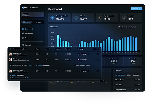Click the campaign color pill for Adam Byrne
This screenshot has width=155, height=105.
(78, 54)
